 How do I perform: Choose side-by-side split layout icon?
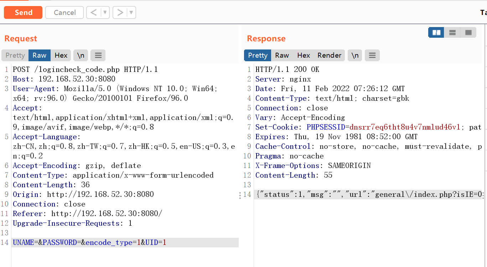click(436, 33)
